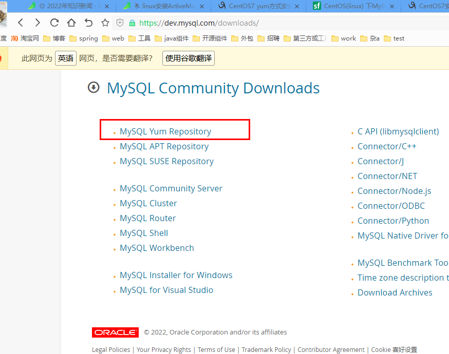
Task: Close the CentOS7 yum方式安装 tab
Action: [x=297, y=6]
